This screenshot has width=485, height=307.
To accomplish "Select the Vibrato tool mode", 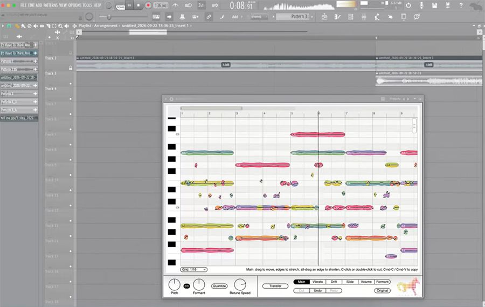I will (x=317, y=282).
